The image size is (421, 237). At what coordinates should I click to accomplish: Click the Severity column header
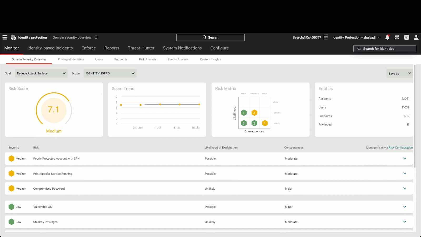coord(14,147)
